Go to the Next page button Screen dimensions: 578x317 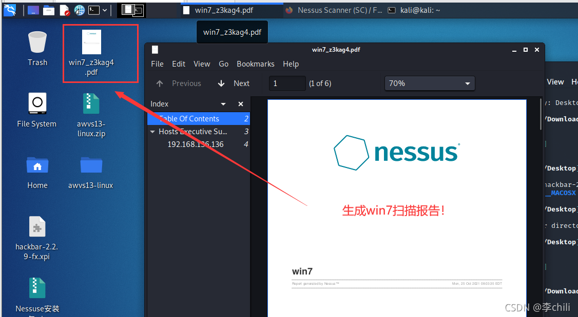coord(234,83)
